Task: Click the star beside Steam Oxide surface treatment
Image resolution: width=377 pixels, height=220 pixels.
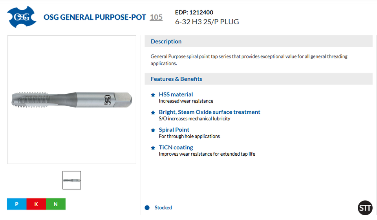Action: [x=153, y=113]
